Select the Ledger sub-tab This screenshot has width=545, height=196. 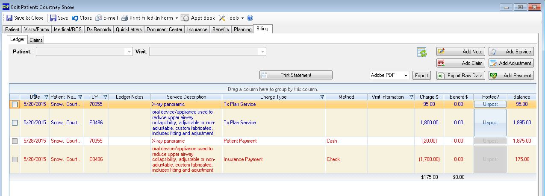18,39
